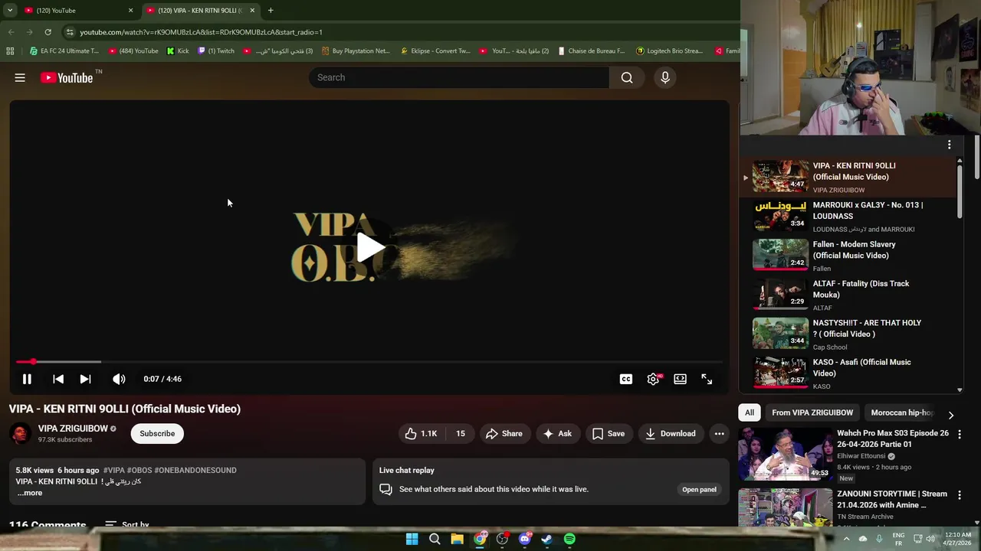Dislike the video showing 15
The height and width of the screenshot is (551, 981).
[460, 433]
